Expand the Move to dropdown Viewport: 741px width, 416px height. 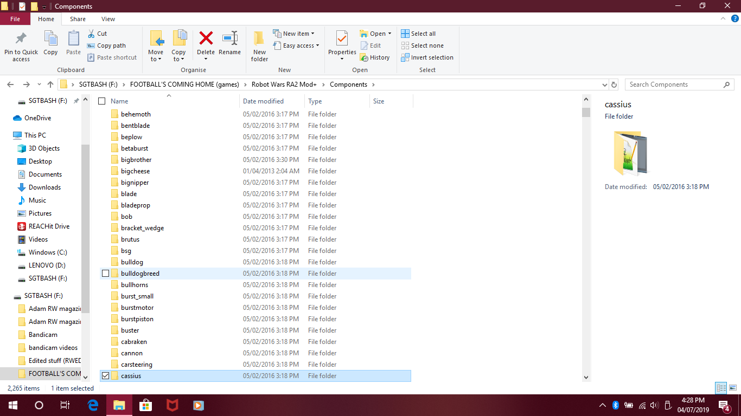(156, 59)
